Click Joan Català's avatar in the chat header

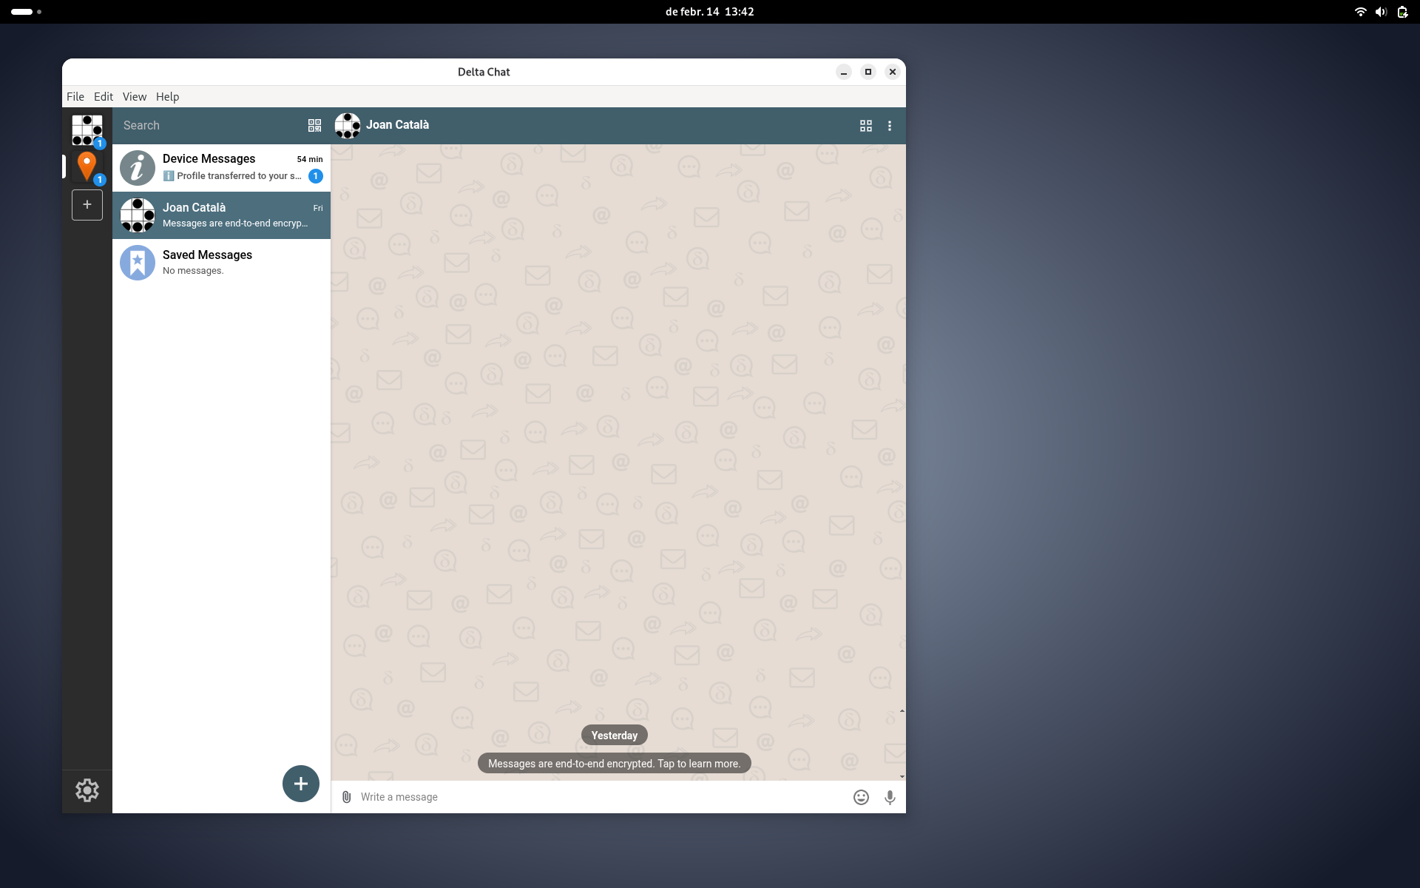pyautogui.click(x=348, y=126)
